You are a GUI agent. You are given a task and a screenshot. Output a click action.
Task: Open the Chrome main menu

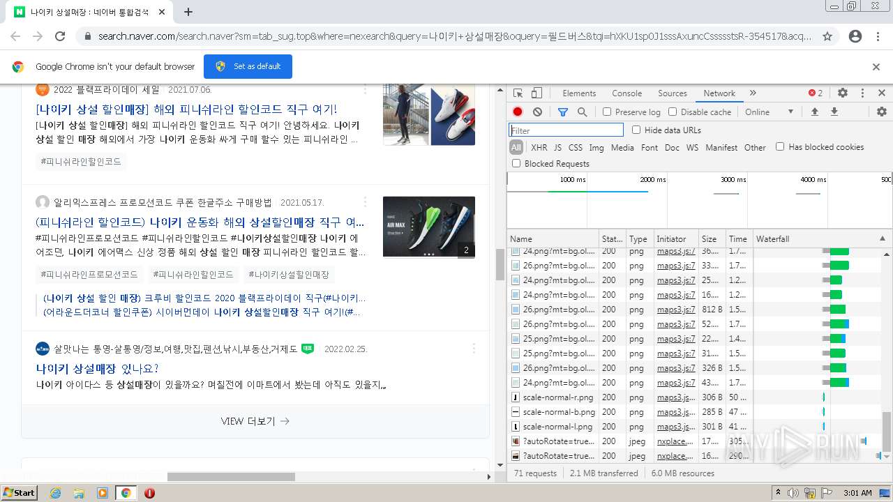878,36
